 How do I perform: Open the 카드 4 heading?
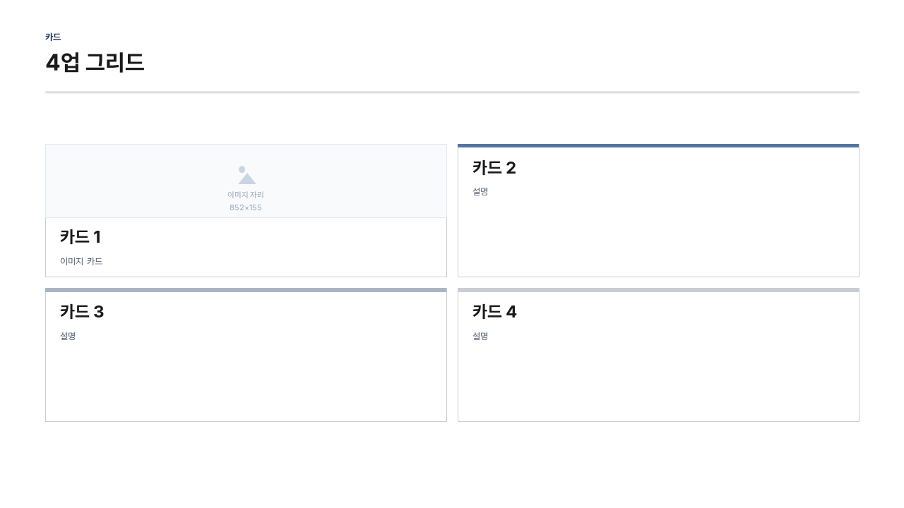[x=494, y=312]
